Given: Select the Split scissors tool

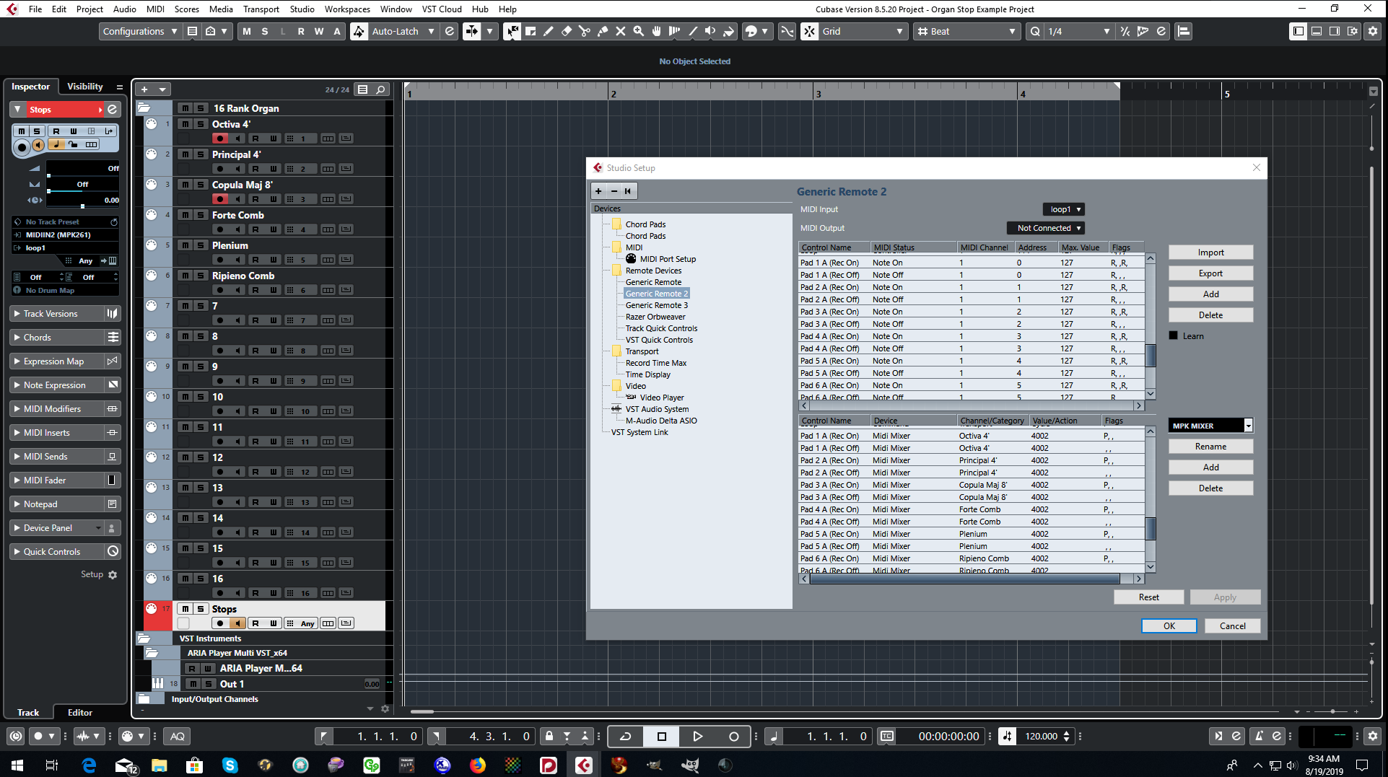Looking at the screenshot, I should point(585,31).
